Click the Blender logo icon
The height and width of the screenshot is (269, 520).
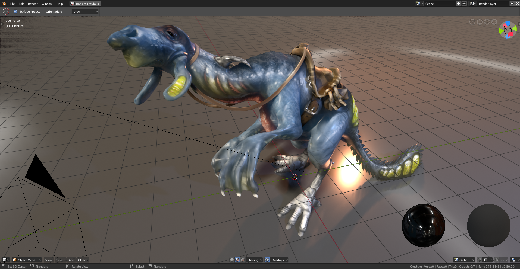pos(4,4)
